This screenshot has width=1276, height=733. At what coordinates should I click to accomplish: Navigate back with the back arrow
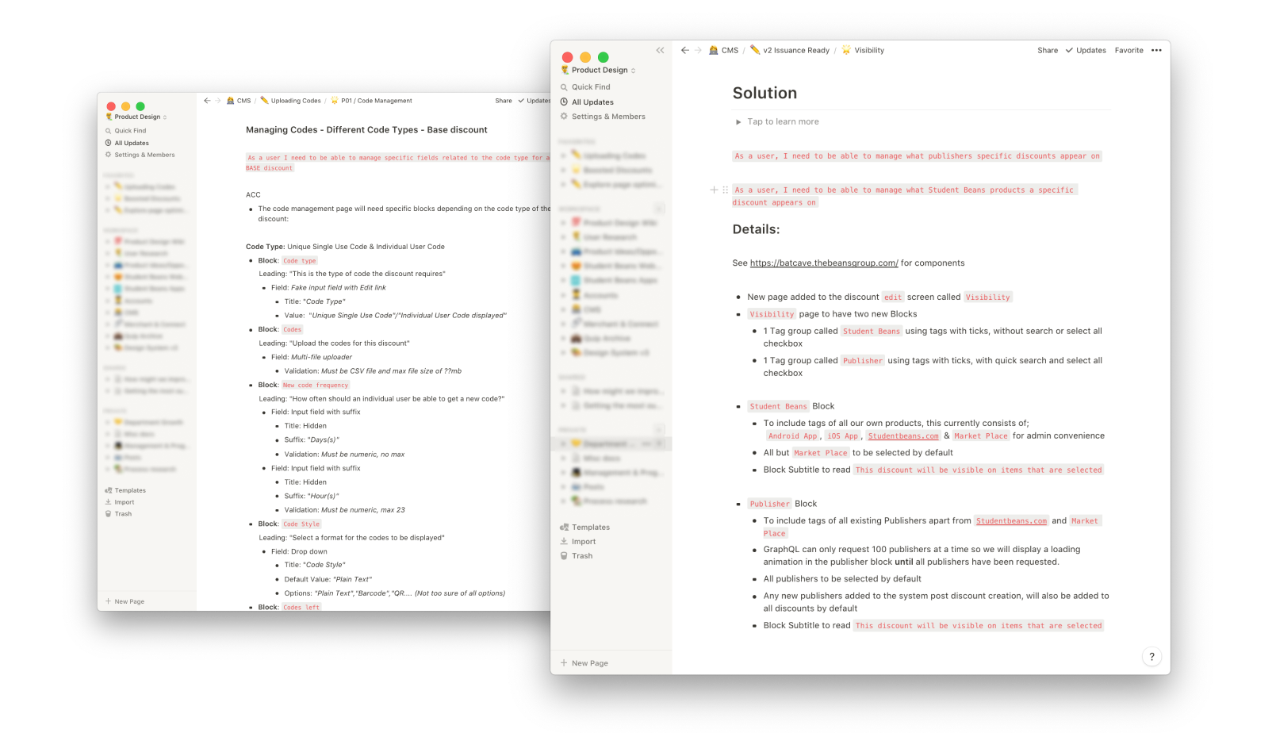tap(684, 50)
